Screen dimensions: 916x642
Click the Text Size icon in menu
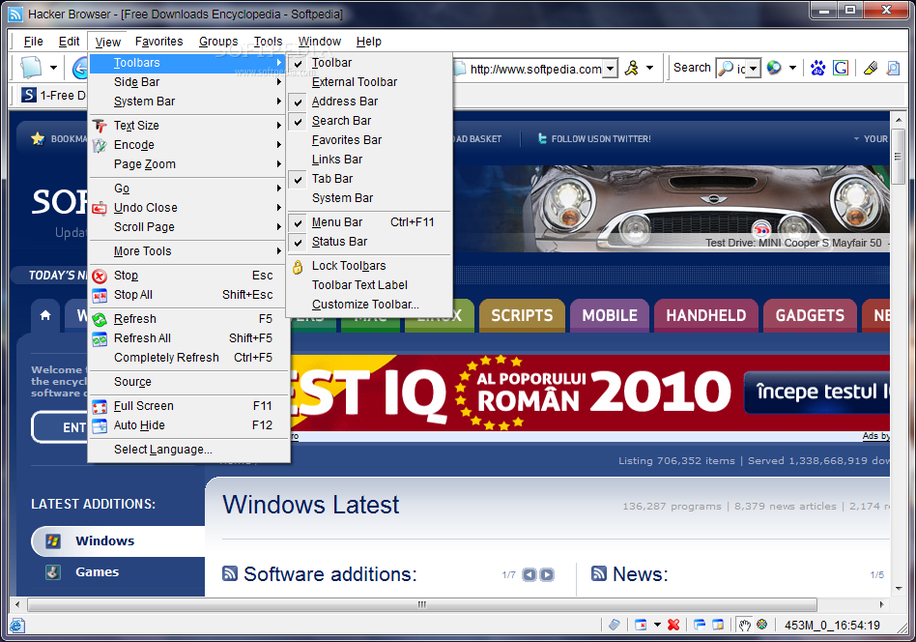coord(100,126)
